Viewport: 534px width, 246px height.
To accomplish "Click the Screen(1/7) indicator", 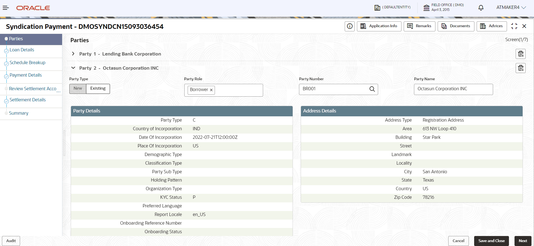I will point(516,40).
